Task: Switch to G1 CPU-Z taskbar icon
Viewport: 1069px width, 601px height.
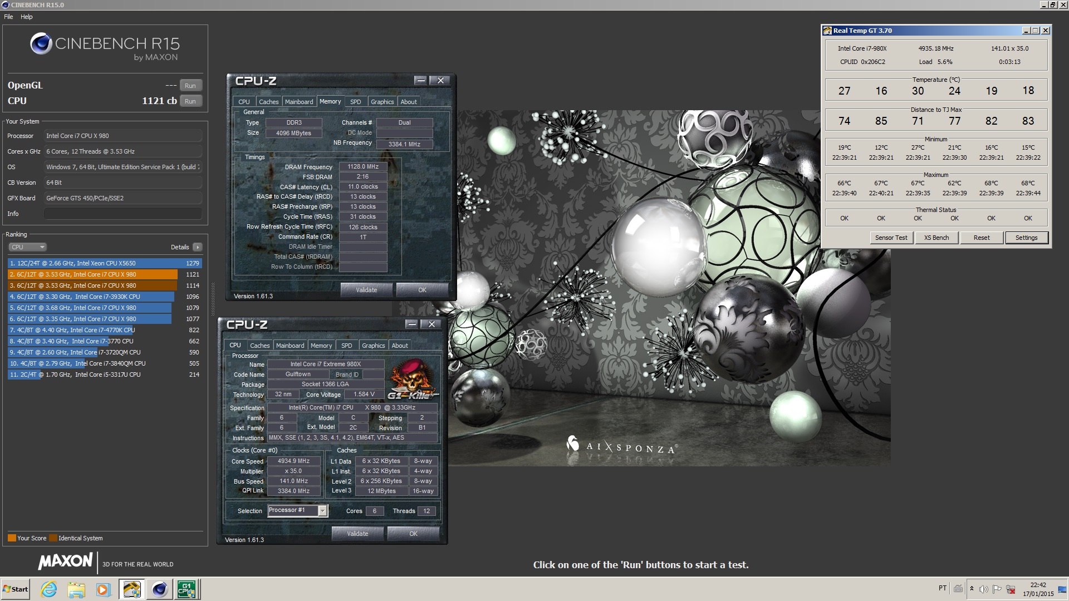Action: [186, 589]
